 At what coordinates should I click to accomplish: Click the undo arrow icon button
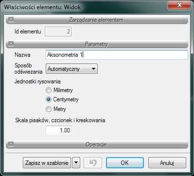coord(93,163)
